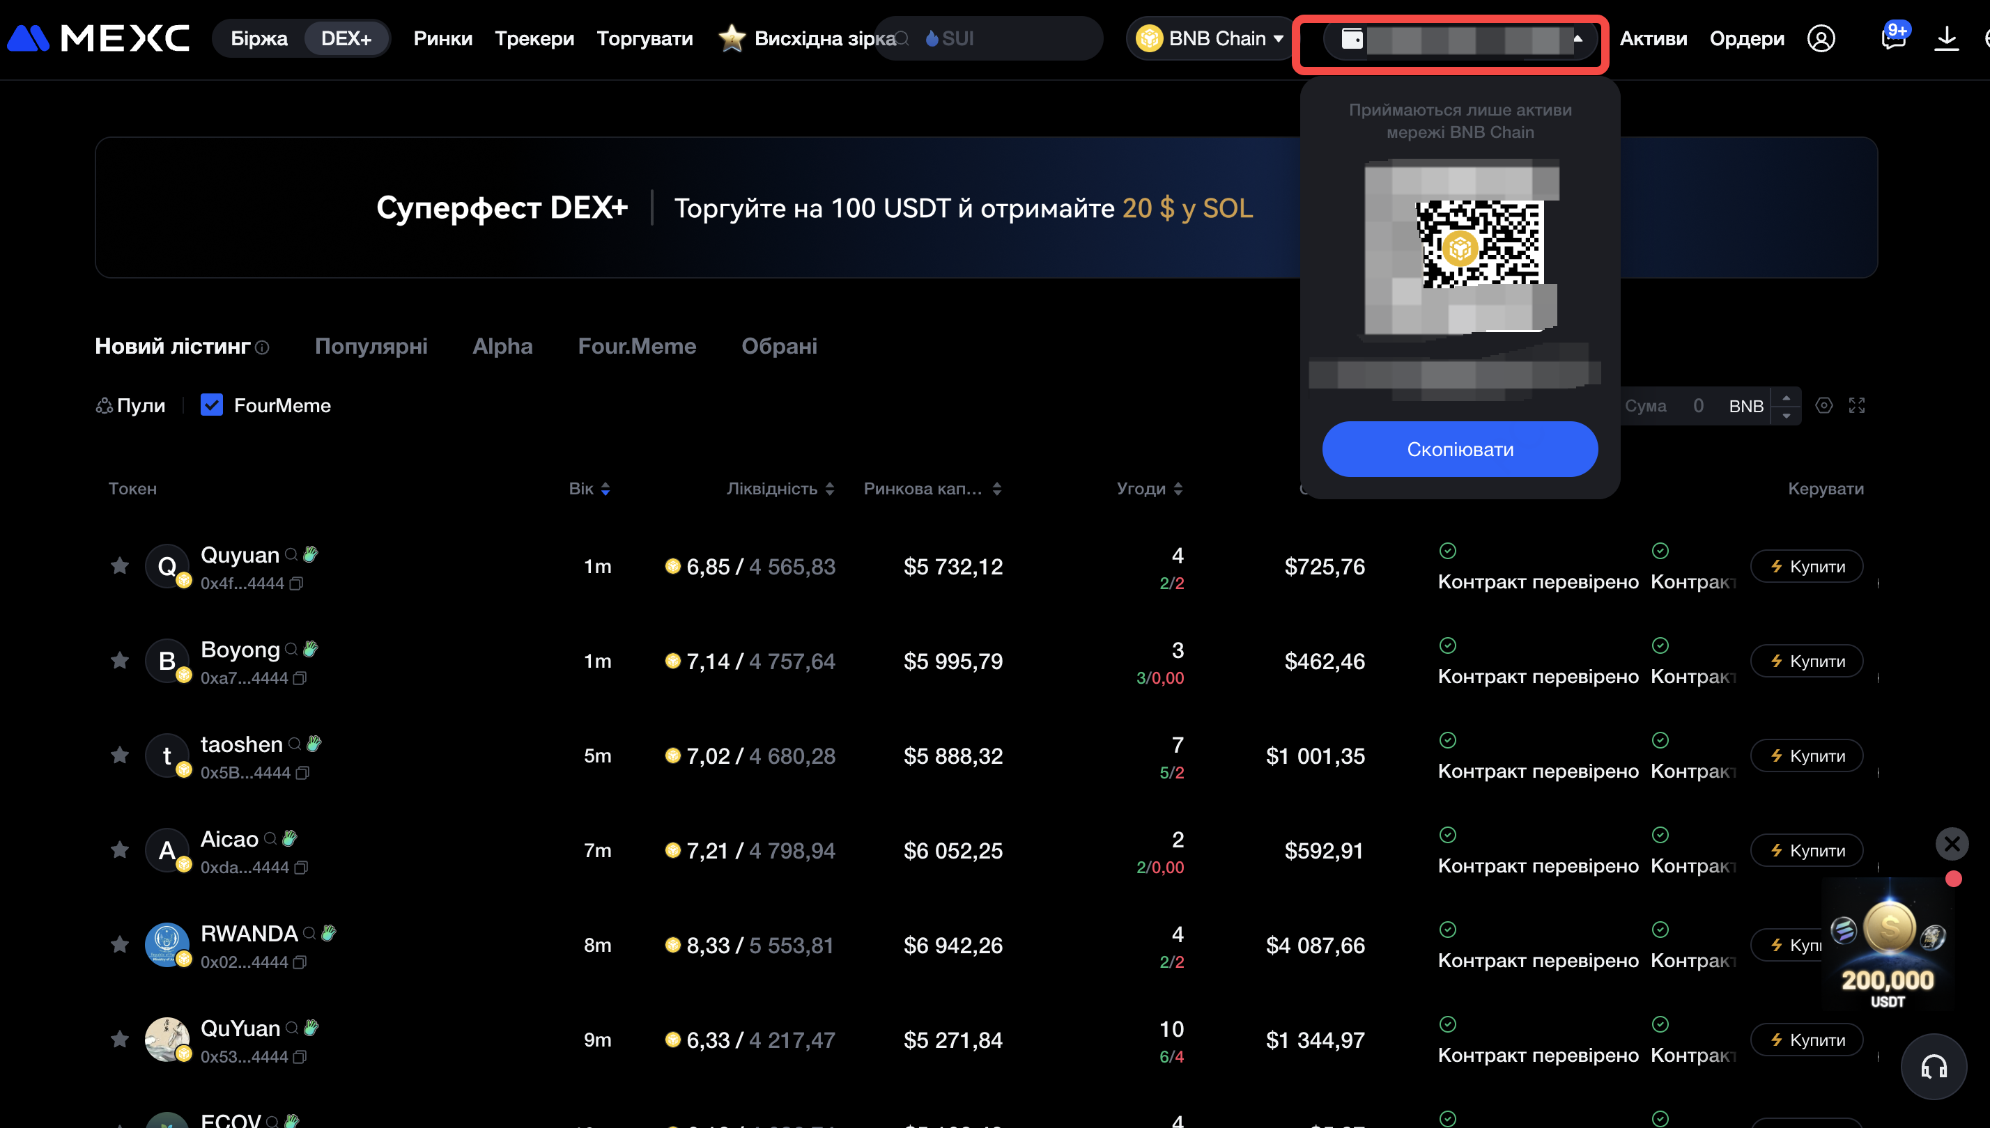Collapse the wallet address dropdown
This screenshot has width=1990, height=1128.
click(x=1577, y=38)
